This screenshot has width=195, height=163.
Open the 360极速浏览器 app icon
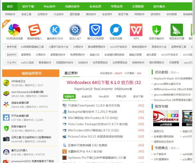pos(14,30)
